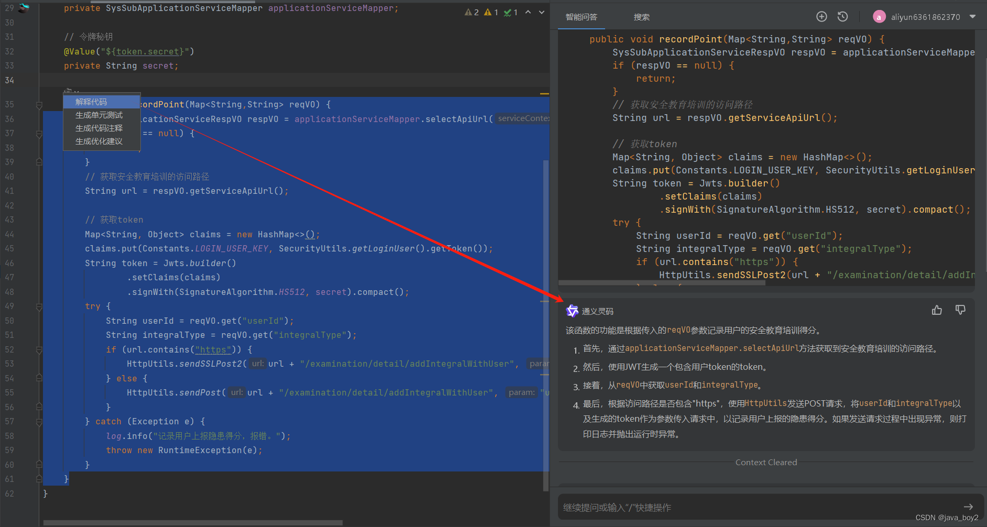Click applicationServiceMapper.selectApiUrl in the explanation
987x527 pixels.
[x=712, y=348]
